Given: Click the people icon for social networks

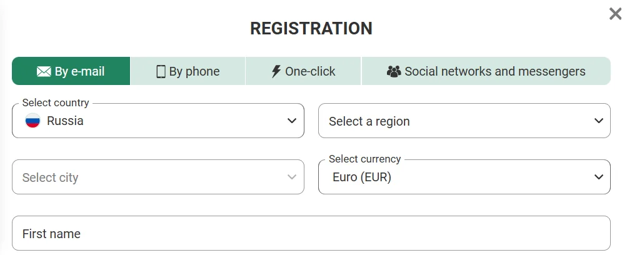Looking at the screenshot, I should pos(394,71).
